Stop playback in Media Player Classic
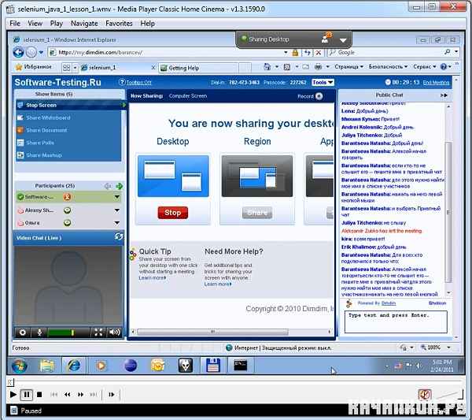The image size is (472, 420). point(39,394)
